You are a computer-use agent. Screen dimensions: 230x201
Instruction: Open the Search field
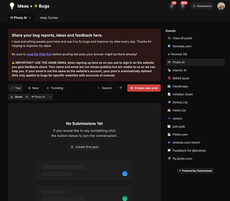[105, 88]
